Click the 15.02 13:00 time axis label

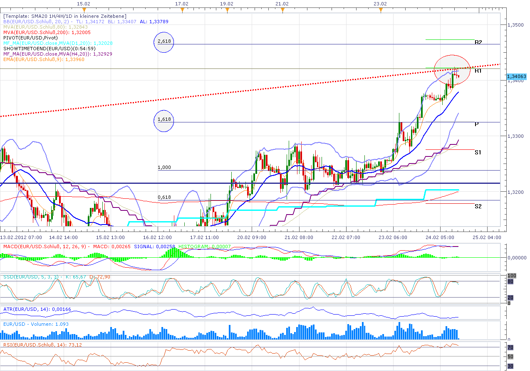[x=111, y=237]
